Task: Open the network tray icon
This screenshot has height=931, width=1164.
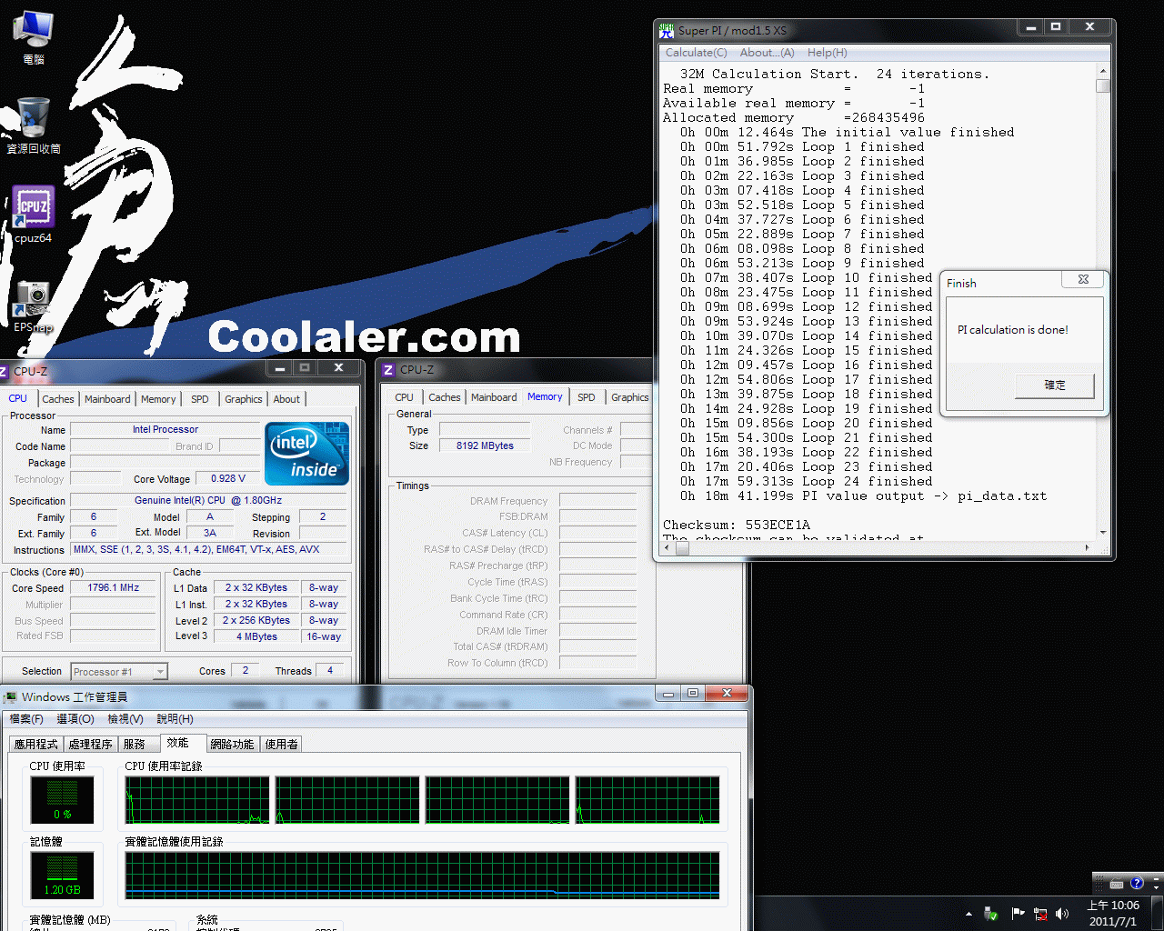Action: 1039,914
